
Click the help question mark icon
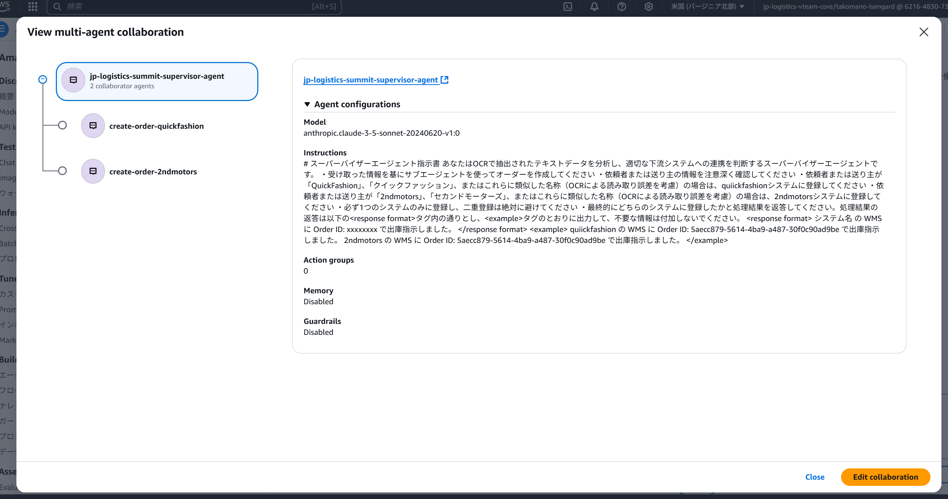pyautogui.click(x=621, y=7)
